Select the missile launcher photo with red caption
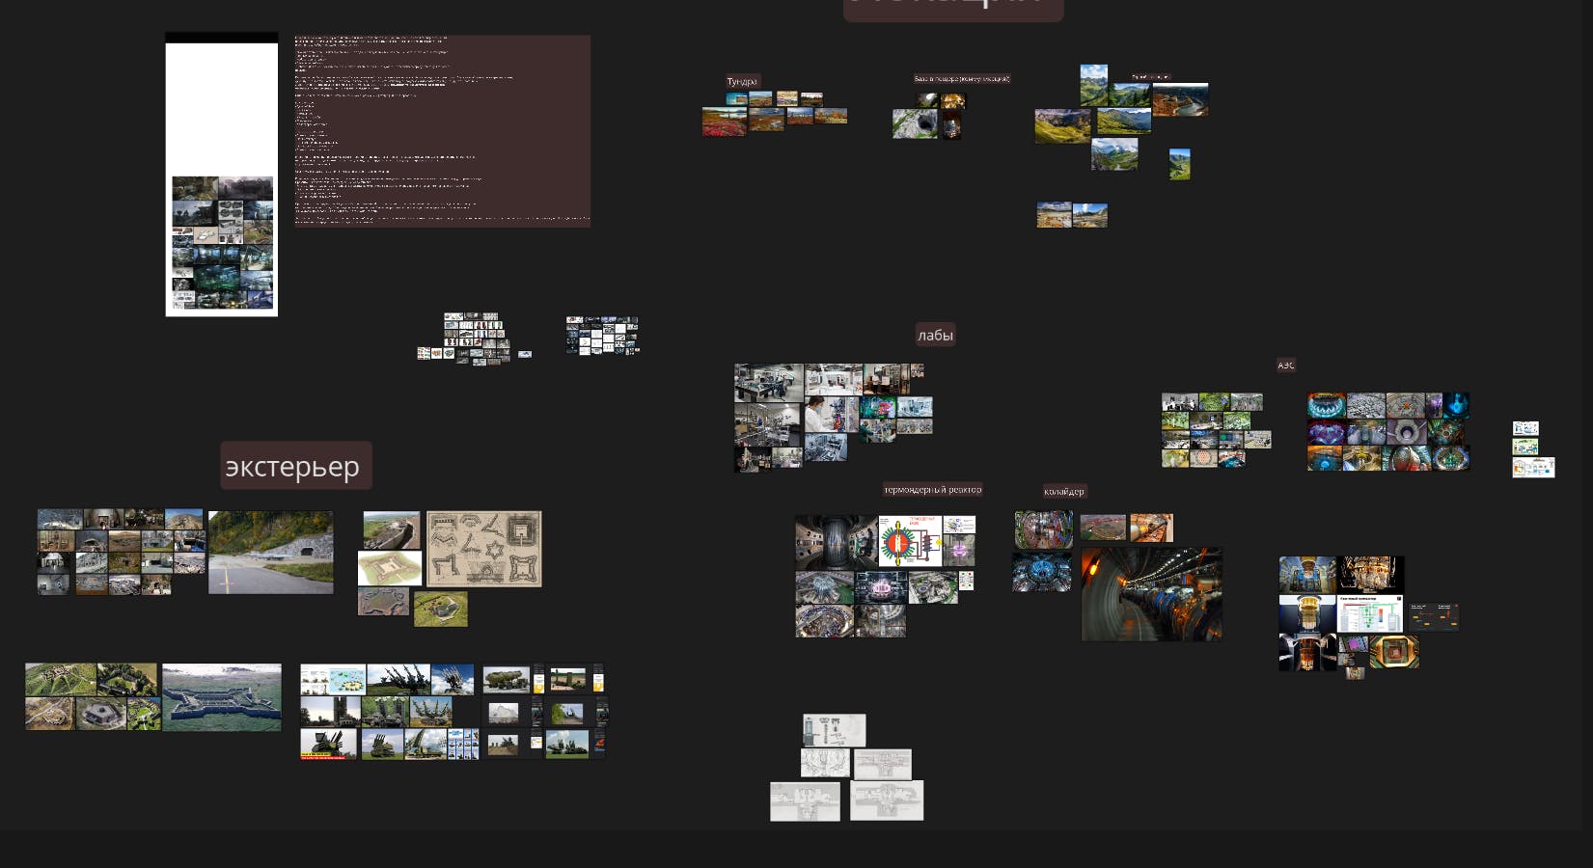This screenshot has width=1593, height=868. pos(329,745)
